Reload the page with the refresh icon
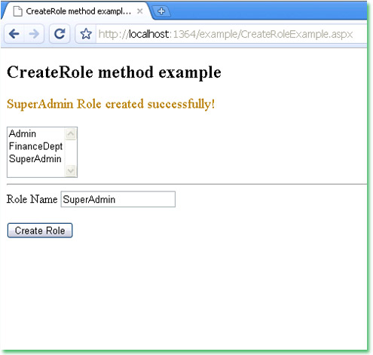 (x=60, y=34)
